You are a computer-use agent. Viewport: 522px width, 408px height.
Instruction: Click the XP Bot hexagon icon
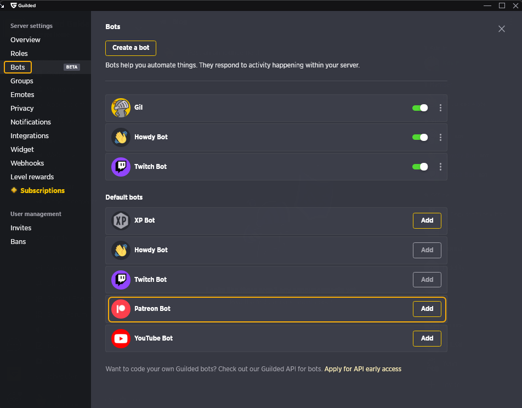coord(121,220)
